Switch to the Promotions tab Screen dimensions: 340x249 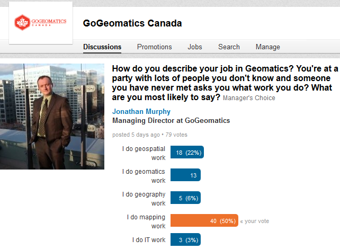tap(154, 47)
